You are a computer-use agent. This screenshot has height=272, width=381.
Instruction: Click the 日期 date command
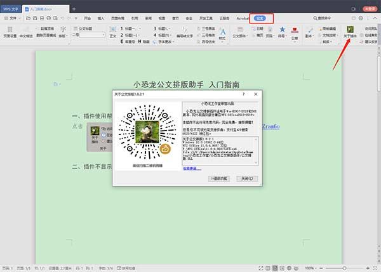pyautogui.click(x=258, y=29)
